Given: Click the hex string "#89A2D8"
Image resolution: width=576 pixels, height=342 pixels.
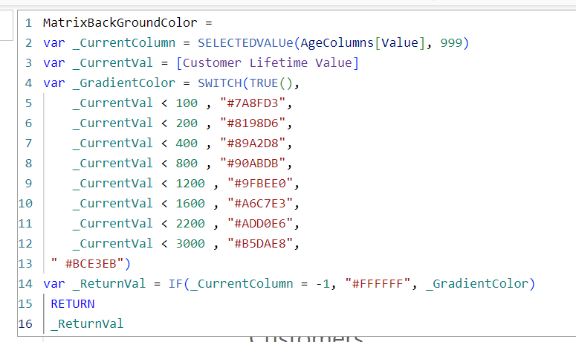Looking at the screenshot, I should [253, 143].
